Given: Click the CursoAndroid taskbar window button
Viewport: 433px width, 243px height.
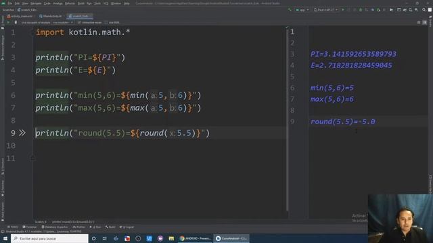Looking at the screenshot, I should click(x=231, y=238).
